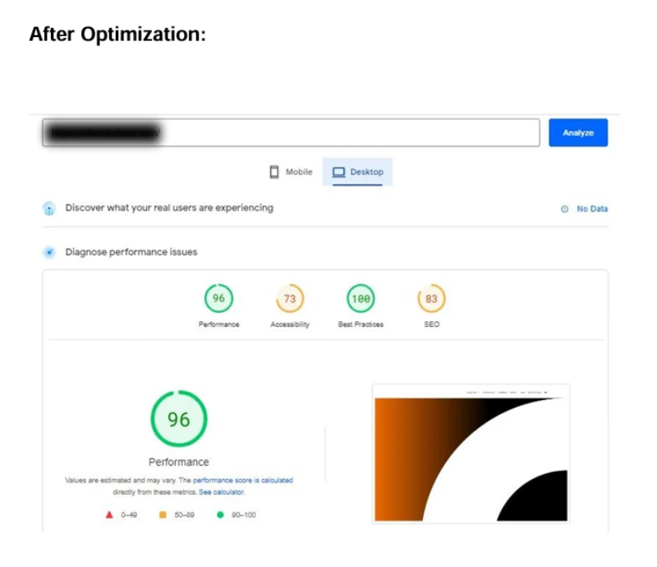Click the Diagnose performance issues icon
The image size is (657, 567).
[x=49, y=252]
